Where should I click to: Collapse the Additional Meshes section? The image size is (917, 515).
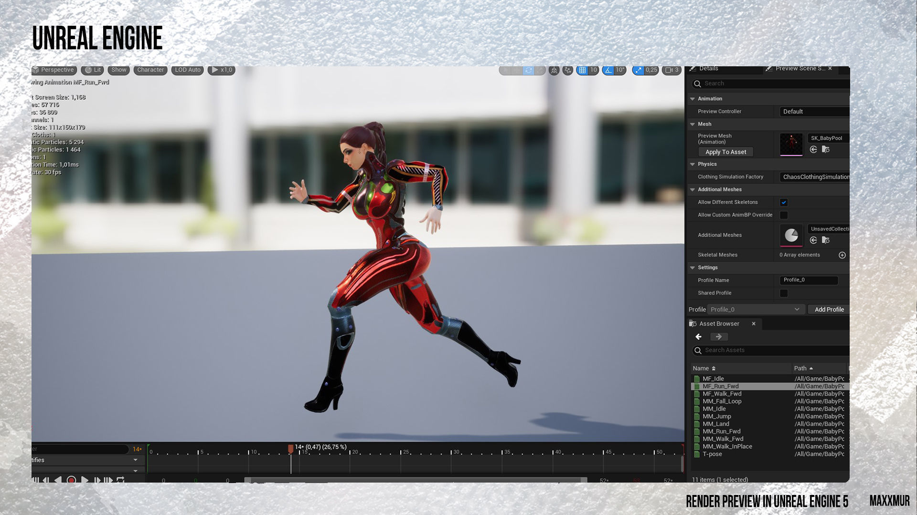[693, 190]
